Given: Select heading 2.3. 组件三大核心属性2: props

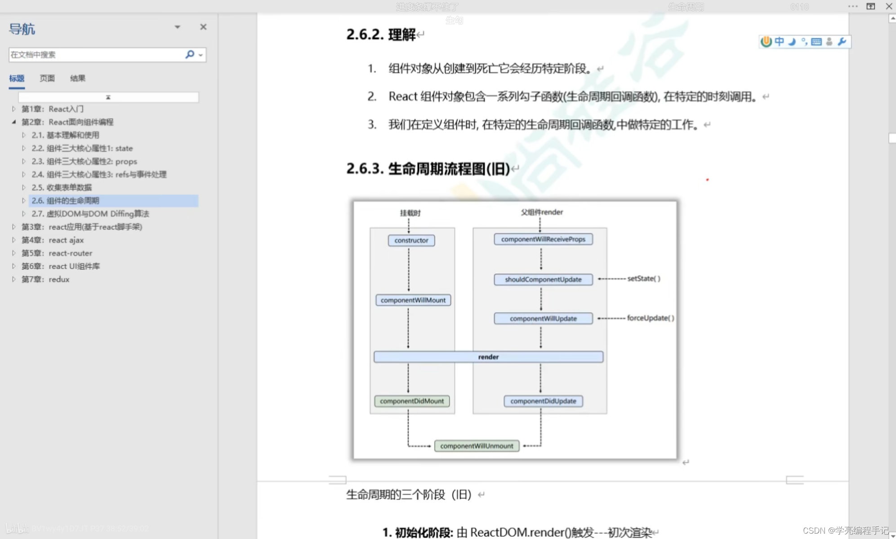Looking at the screenshot, I should pyautogui.click(x=85, y=161).
